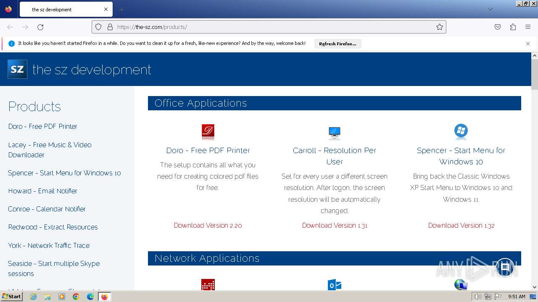Reload the page with the refresh icon
Screen dimensions: 538x302
tap(40, 27)
